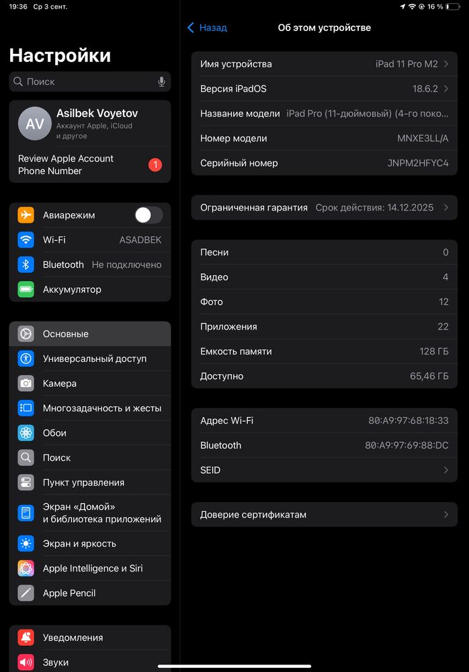The height and width of the screenshot is (672, 469).
Task: Tap the Airplane mode orange icon
Action: (x=26, y=215)
